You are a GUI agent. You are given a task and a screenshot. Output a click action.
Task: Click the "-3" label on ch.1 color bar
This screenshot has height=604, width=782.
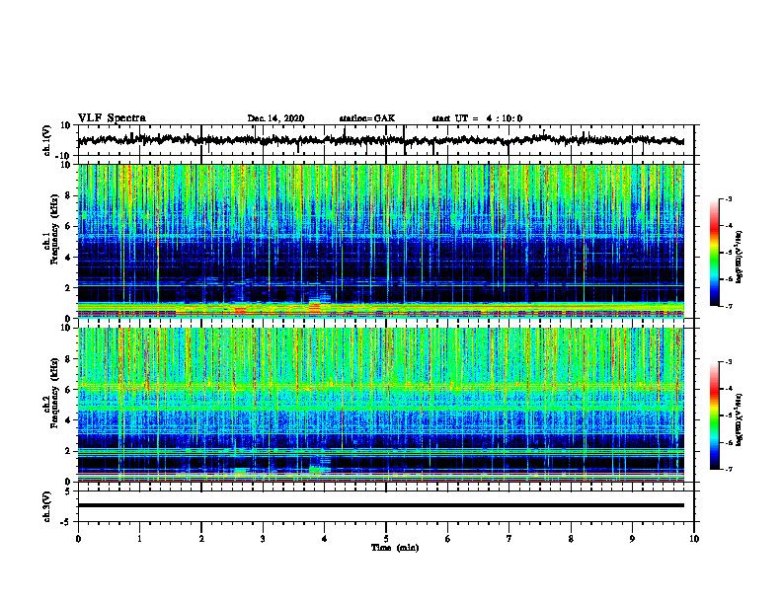coord(729,198)
